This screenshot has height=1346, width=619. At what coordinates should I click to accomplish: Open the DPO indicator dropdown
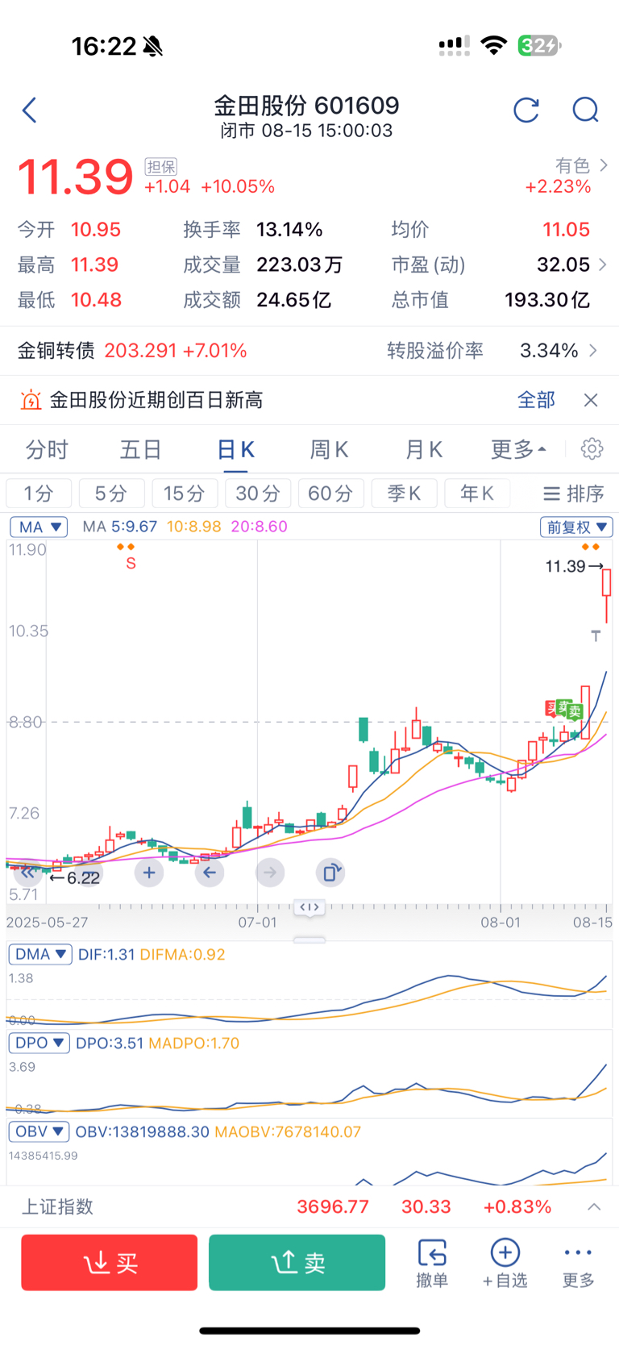click(39, 1043)
